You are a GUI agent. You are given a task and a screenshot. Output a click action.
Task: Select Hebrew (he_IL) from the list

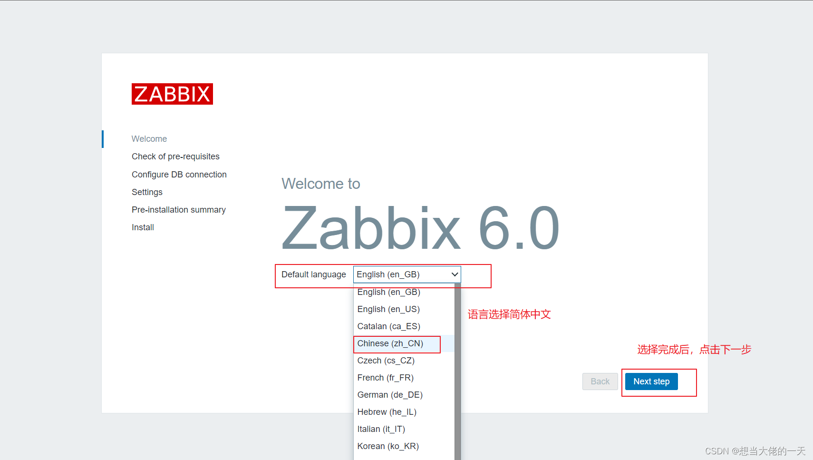(x=404, y=412)
